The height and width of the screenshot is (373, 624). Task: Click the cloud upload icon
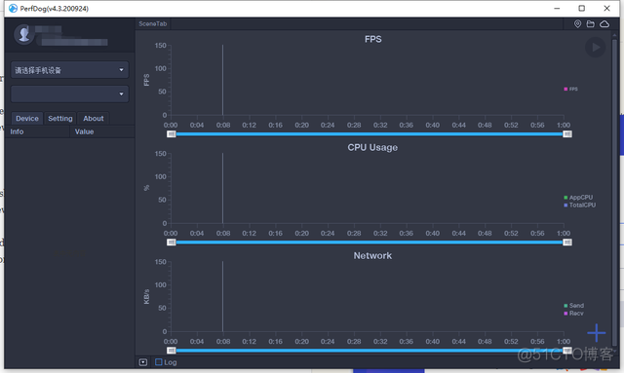click(x=604, y=23)
